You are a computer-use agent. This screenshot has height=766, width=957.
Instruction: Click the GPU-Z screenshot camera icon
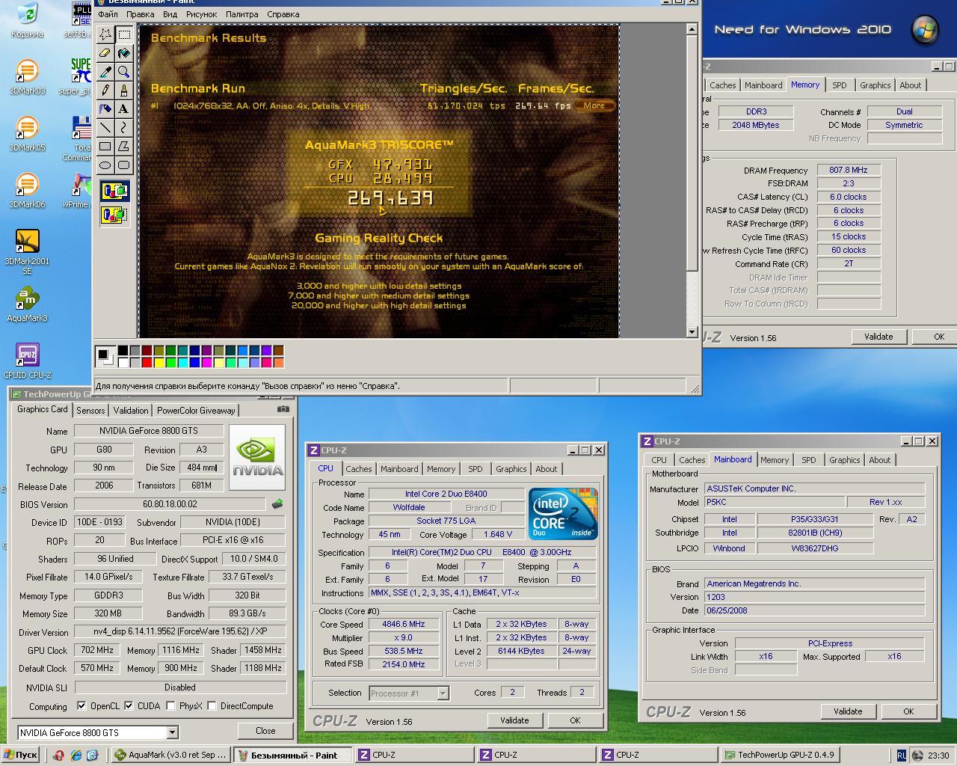(x=283, y=409)
